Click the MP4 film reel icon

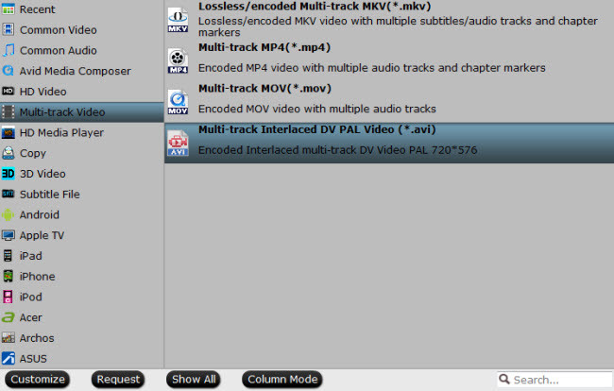(178, 60)
